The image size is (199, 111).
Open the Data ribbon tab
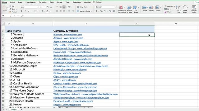coord(52,2)
